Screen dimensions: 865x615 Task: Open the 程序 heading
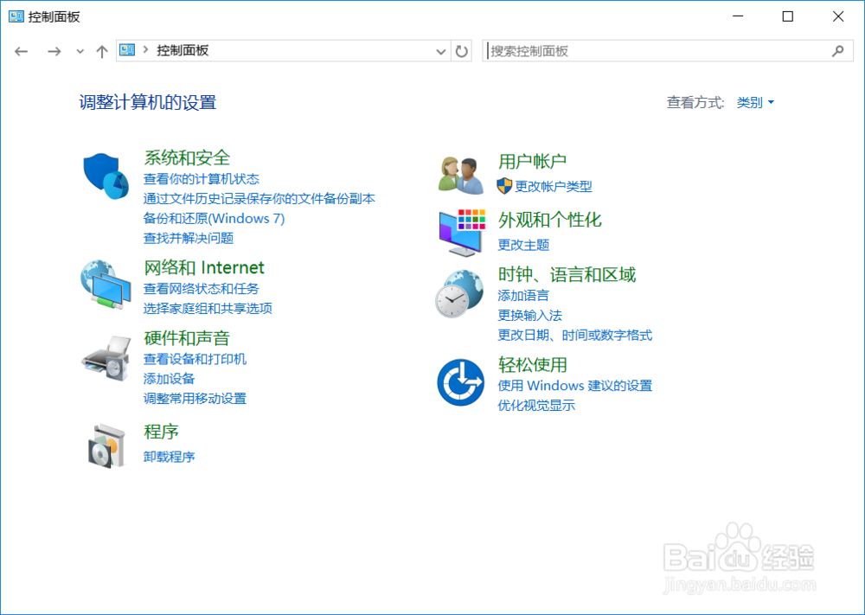point(161,432)
